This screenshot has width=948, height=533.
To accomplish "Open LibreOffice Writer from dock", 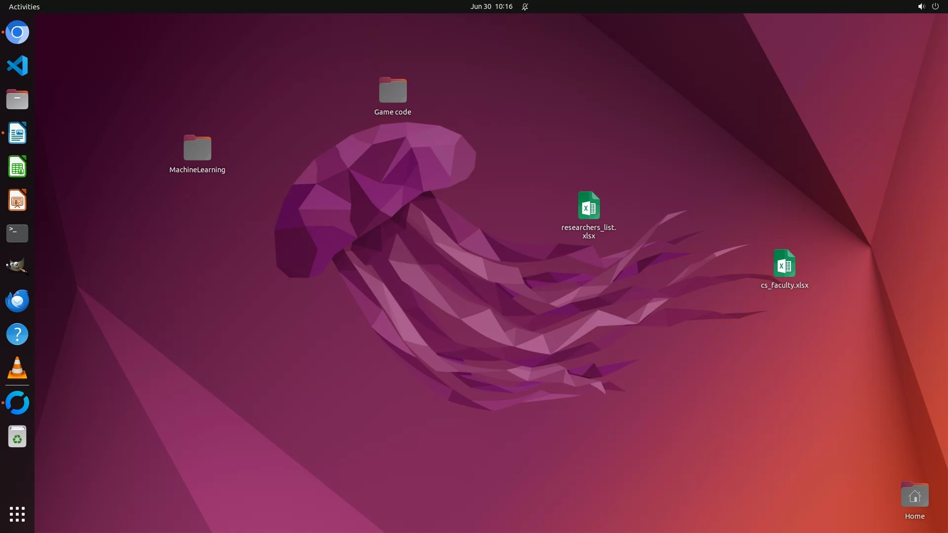I will [17, 133].
